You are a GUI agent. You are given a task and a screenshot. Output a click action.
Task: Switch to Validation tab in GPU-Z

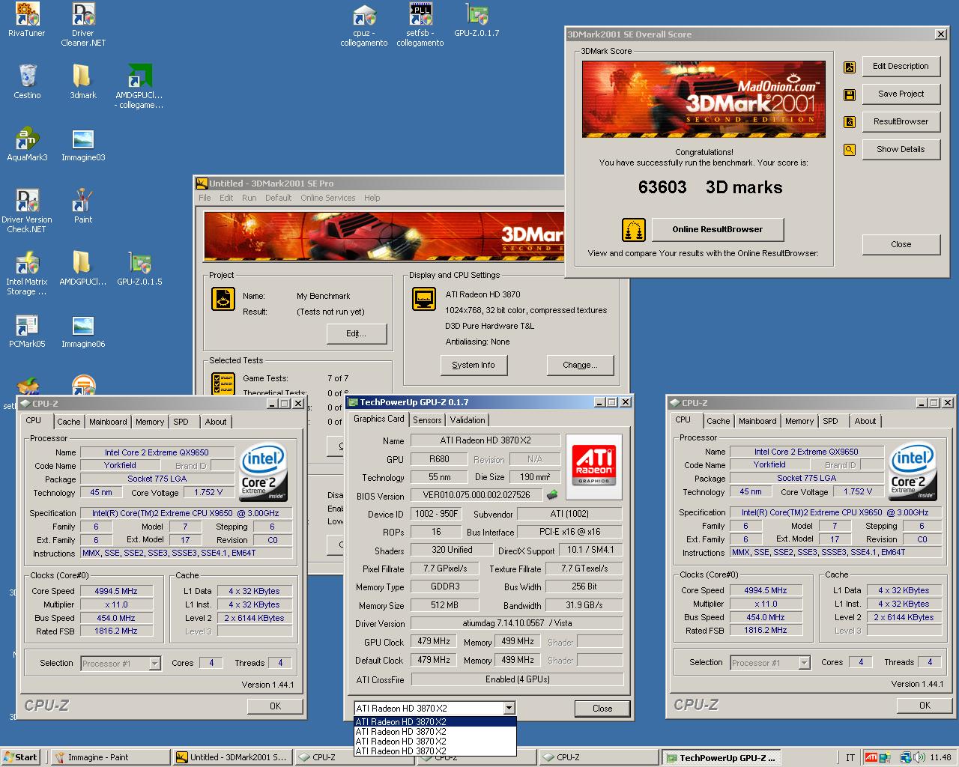(468, 420)
